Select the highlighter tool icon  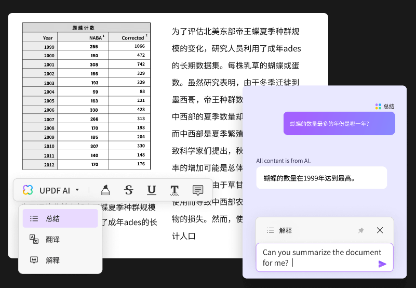tap(105, 190)
